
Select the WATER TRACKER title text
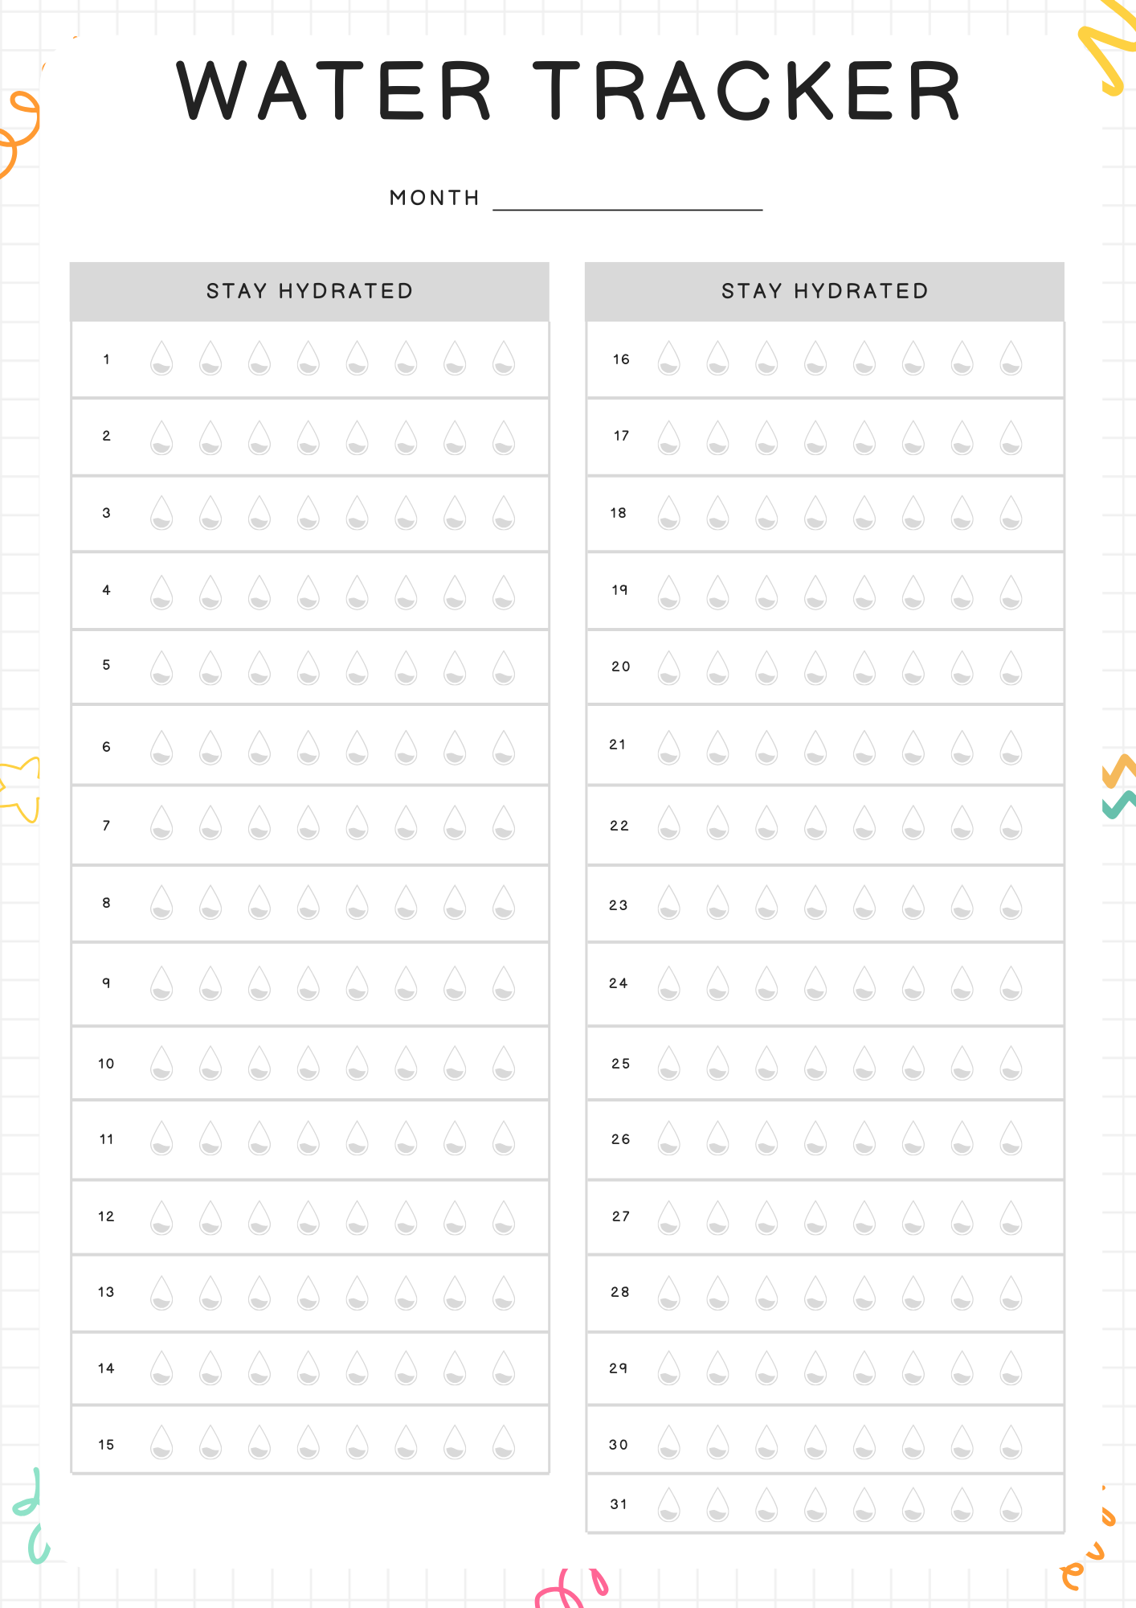tap(568, 91)
